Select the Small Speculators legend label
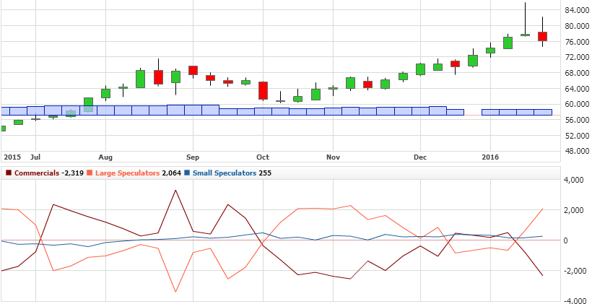 coord(225,173)
